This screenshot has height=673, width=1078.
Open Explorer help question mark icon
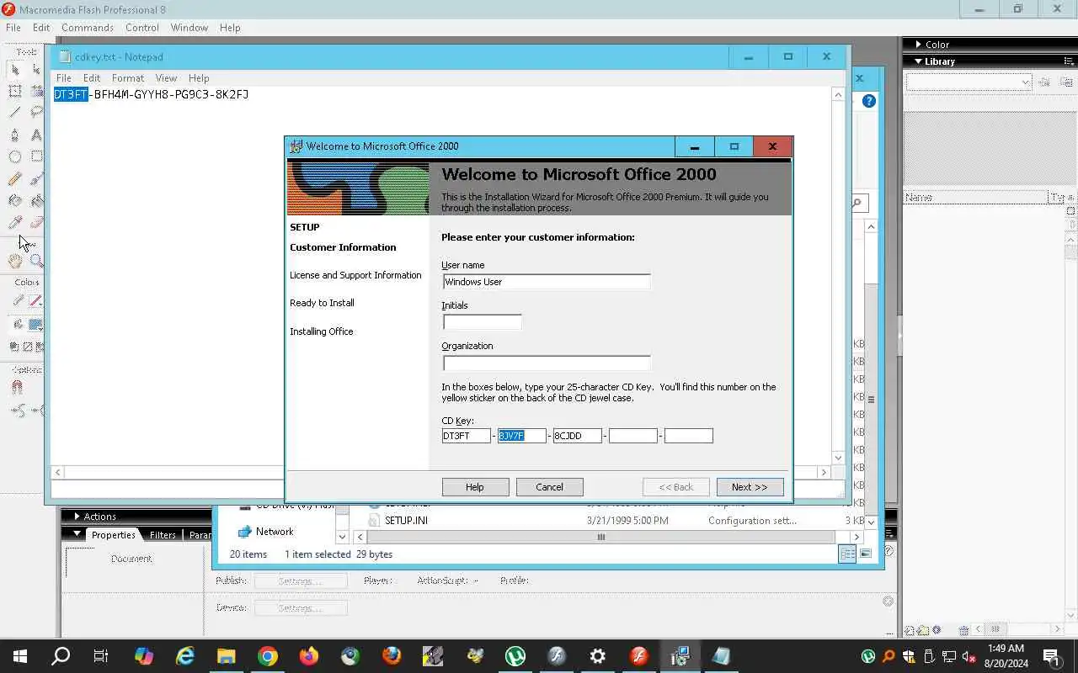pos(869,101)
